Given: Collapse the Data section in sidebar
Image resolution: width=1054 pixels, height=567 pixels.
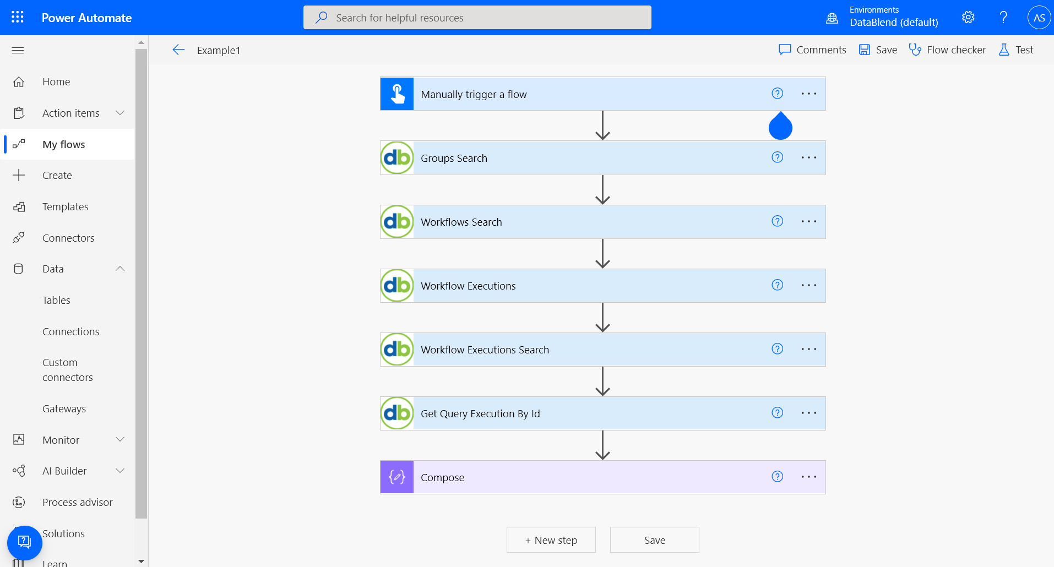Looking at the screenshot, I should pyautogui.click(x=120, y=269).
